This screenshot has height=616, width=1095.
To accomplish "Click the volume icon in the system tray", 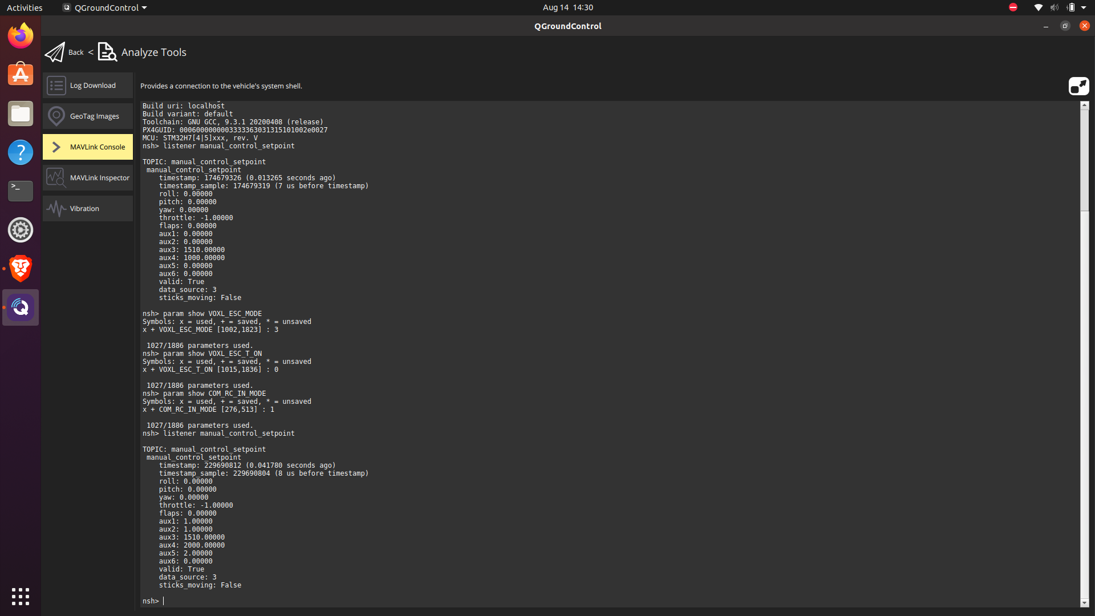I will (1055, 7).
